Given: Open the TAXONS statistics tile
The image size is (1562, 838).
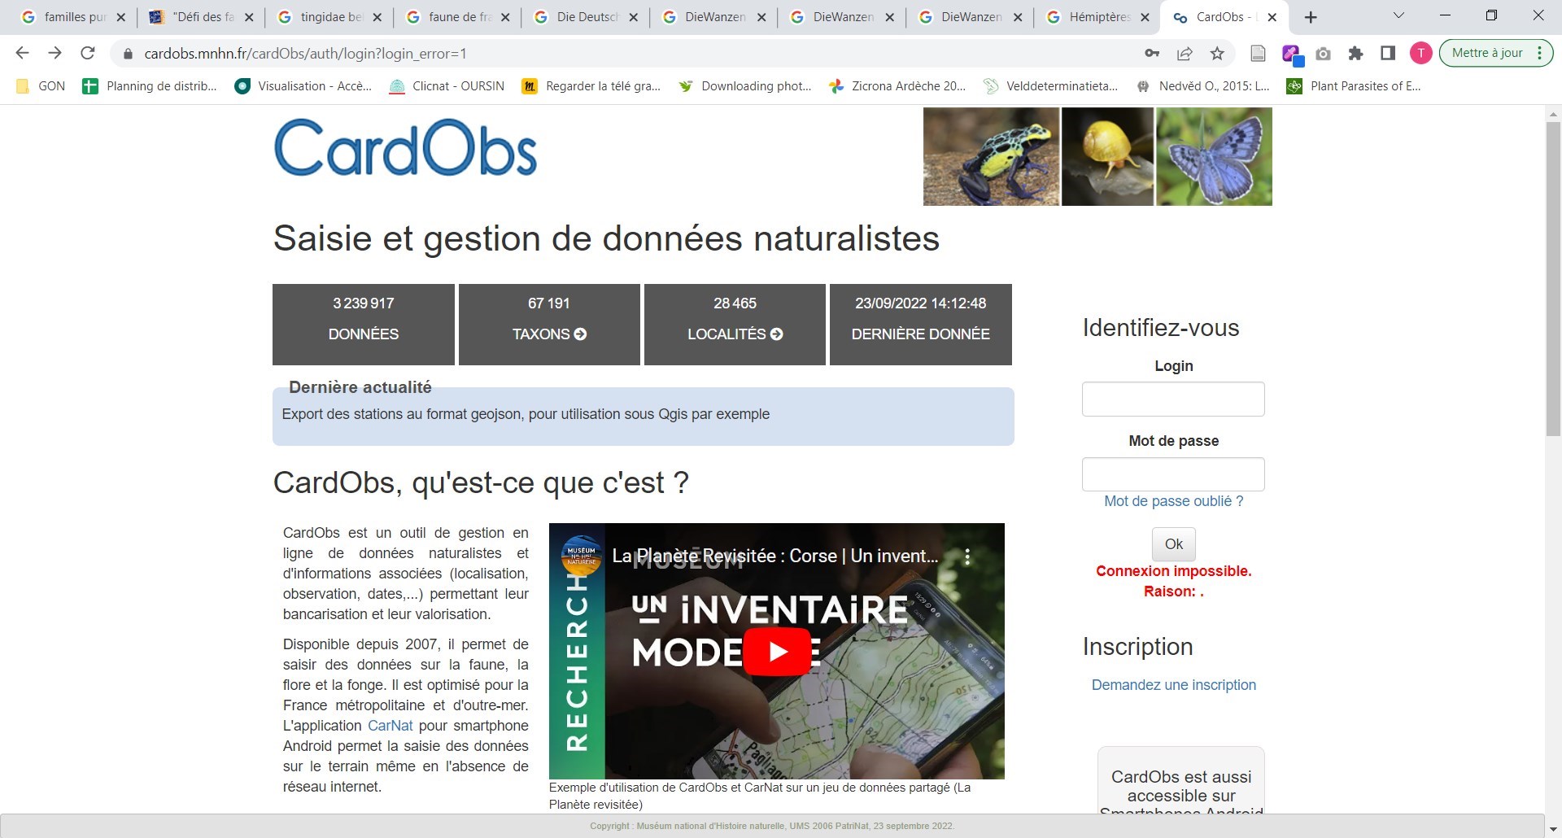Looking at the screenshot, I should (549, 325).
